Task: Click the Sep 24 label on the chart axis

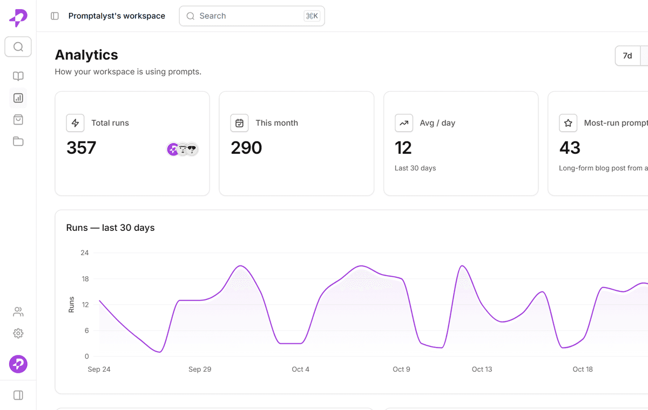Action: (99, 370)
